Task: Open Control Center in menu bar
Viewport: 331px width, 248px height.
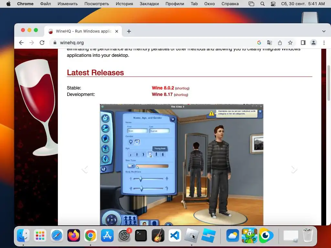Action: tap(273, 4)
